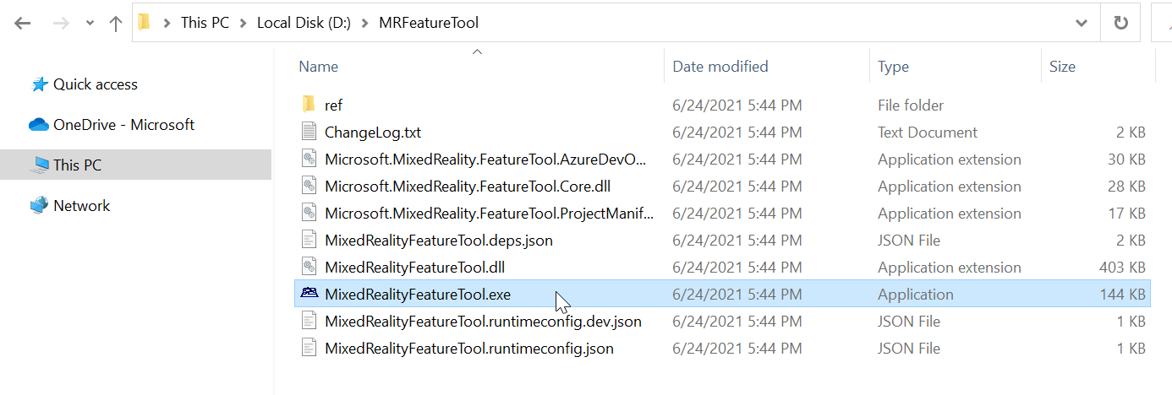Click the 17 KB size cell

pos(1126,214)
